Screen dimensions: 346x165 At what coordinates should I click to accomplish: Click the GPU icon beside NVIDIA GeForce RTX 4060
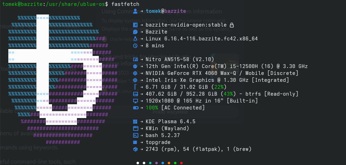coord(135,73)
